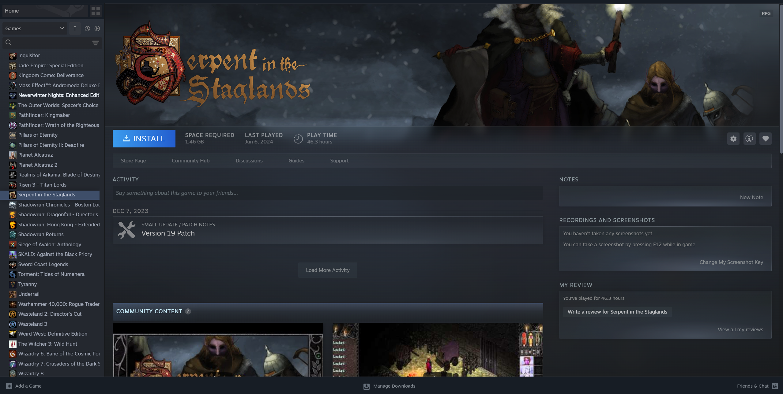Click the blue INSTALL button

tap(144, 139)
